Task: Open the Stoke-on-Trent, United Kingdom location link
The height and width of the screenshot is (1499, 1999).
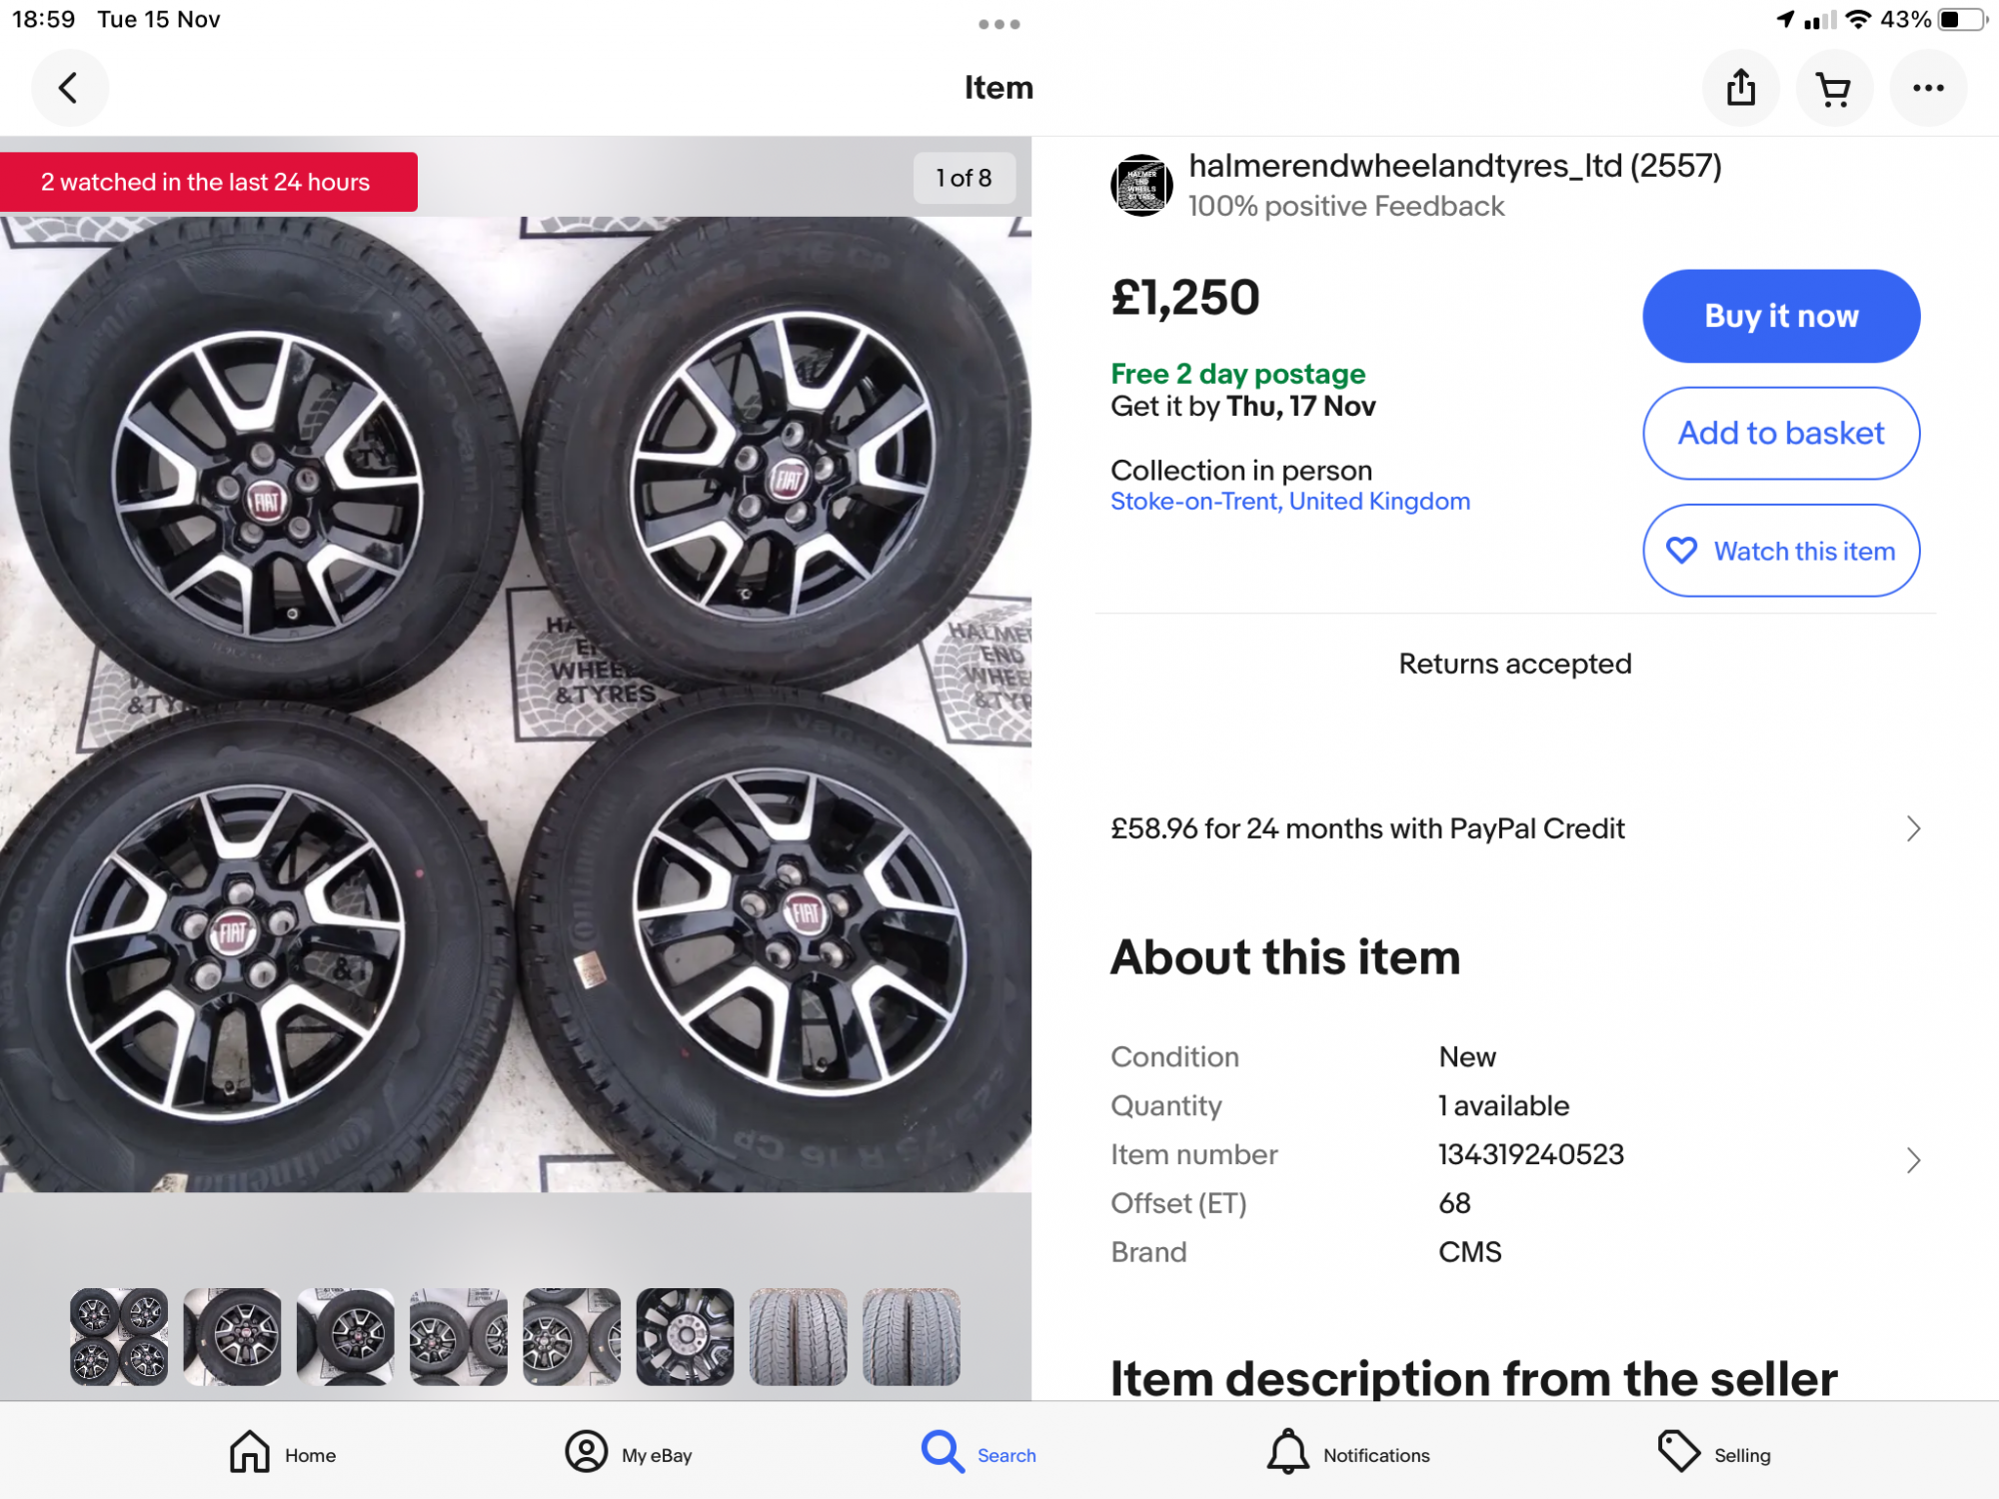Action: [1289, 502]
